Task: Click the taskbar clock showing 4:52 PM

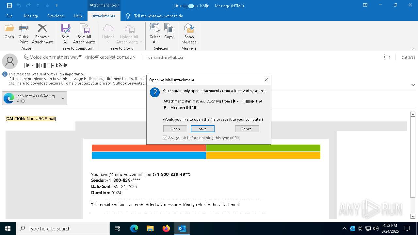Action: 390,228
